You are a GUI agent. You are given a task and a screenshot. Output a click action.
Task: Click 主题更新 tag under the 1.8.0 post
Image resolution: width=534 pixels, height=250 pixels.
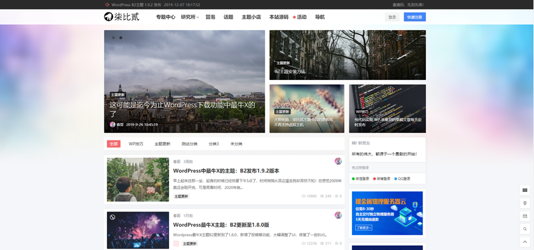[x=190, y=243]
